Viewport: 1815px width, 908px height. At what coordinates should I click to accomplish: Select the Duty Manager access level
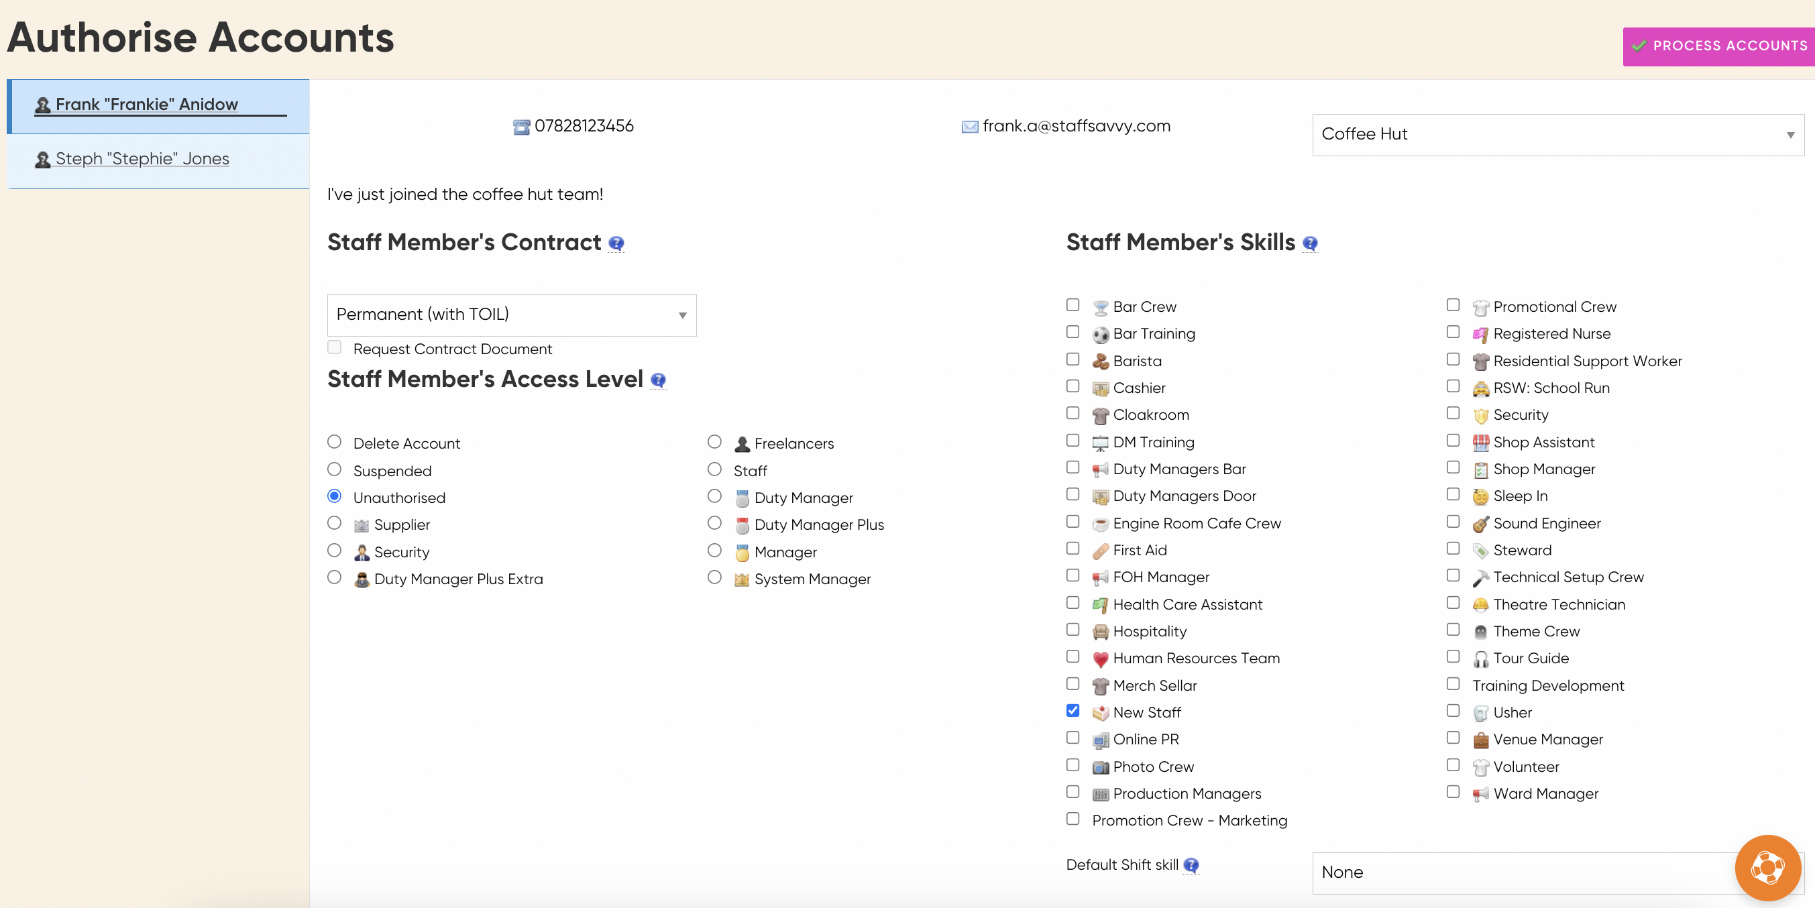[x=714, y=496]
